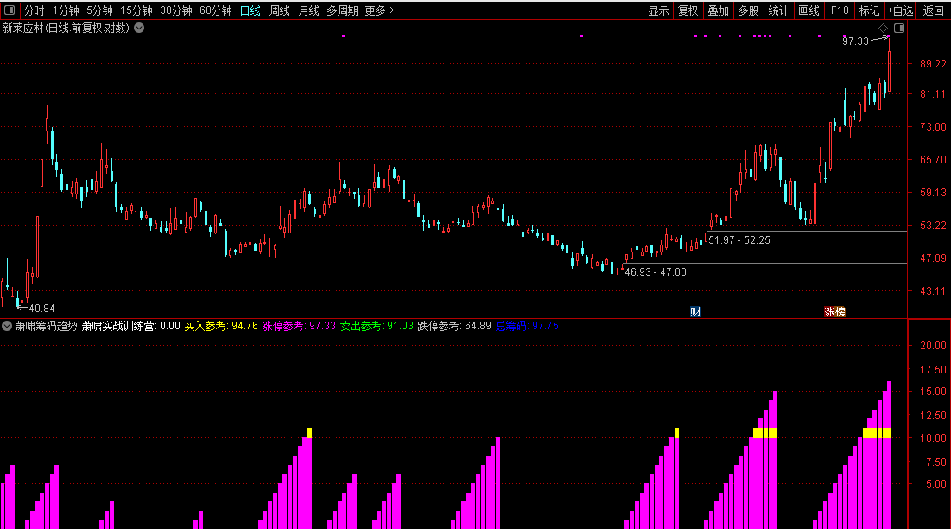Click the 53.22 price axis label
The width and height of the screenshot is (951, 529).
click(x=933, y=225)
